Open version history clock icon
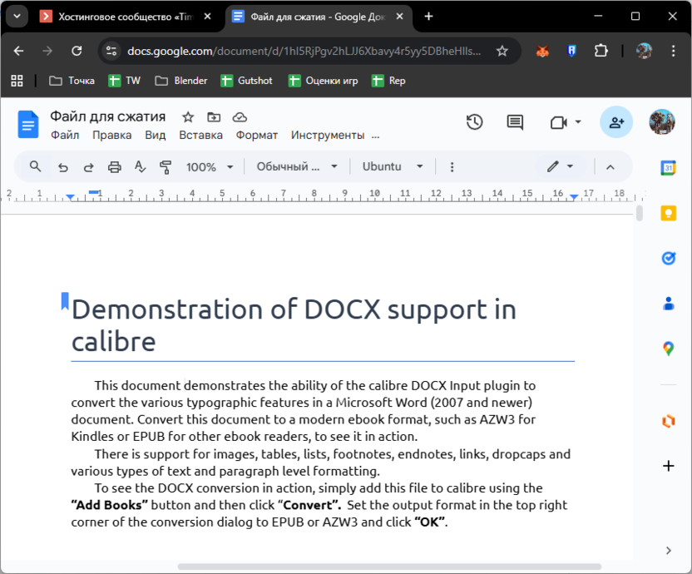692x574 pixels. pos(474,122)
